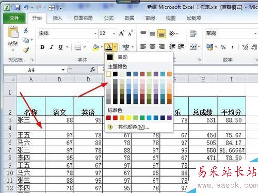The image size is (258, 193).
Task: Open the font name 宋体 dropdown
Action: [x=95, y=33]
